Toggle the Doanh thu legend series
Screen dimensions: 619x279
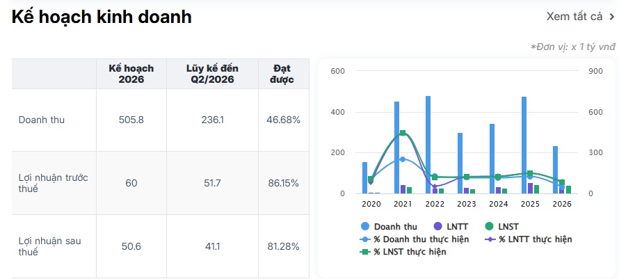point(389,226)
